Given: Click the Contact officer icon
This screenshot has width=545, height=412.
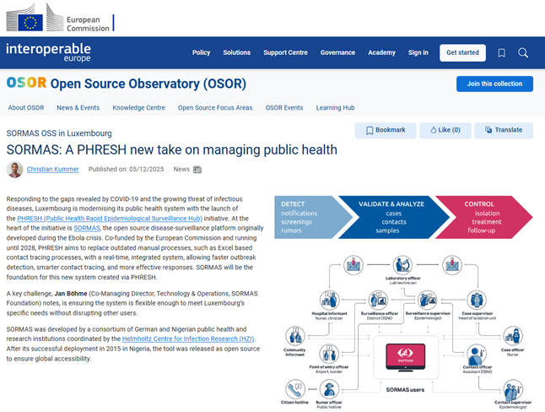Looking at the screenshot, I should [x=477, y=355].
